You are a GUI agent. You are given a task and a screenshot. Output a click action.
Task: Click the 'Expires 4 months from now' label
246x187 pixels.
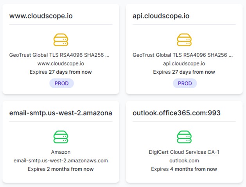click(x=184, y=169)
